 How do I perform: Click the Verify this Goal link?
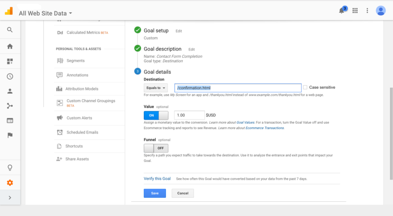tap(157, 179)
